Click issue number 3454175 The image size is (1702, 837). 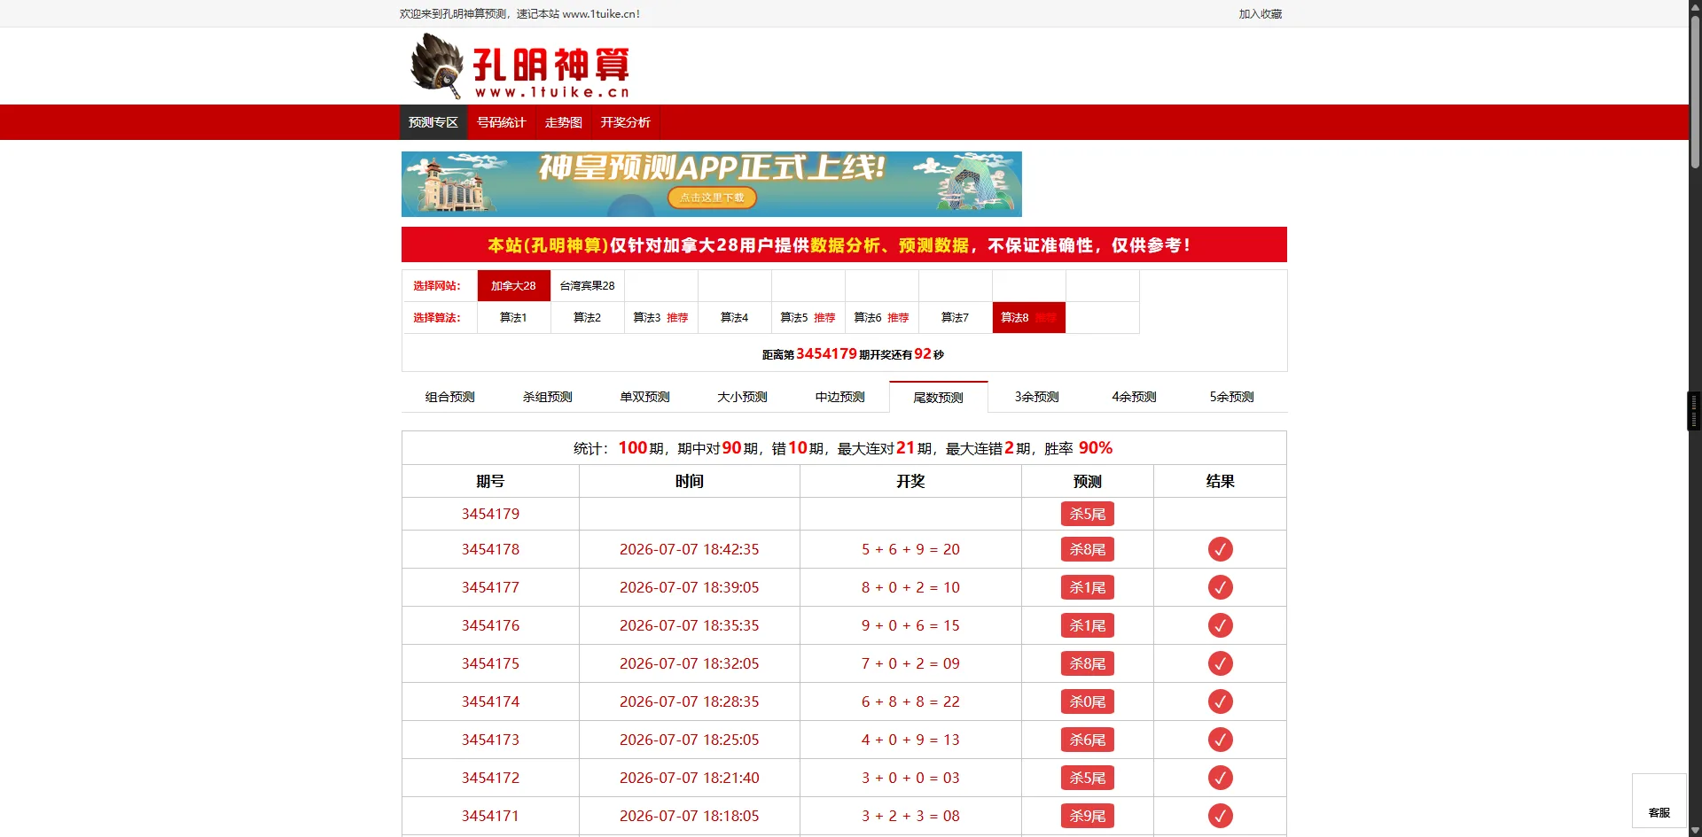tap(490, 663)
